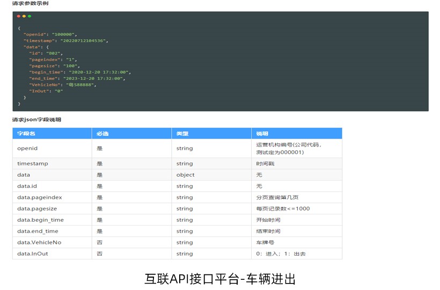Click the "data.VehicleNo" table cell

click(39, 242)
